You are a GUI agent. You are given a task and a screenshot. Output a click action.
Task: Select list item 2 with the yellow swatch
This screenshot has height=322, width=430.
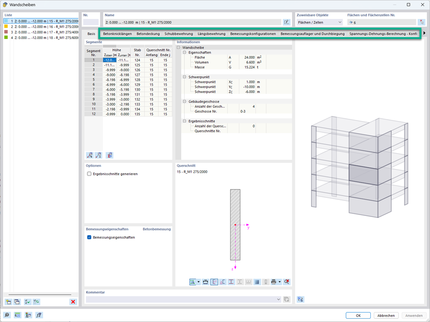click(41, 26)
